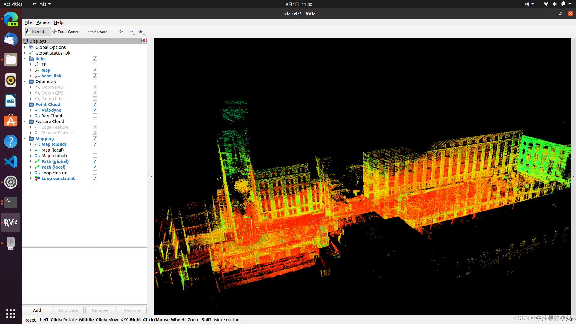This screenshot has width=576, height=324.
Task: Click the Reset button
Action: click(x=30, y=320)
